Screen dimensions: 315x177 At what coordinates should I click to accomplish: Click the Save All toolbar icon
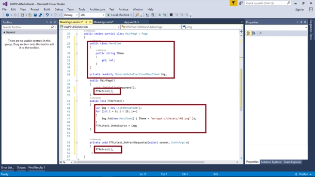coord(40,15)
